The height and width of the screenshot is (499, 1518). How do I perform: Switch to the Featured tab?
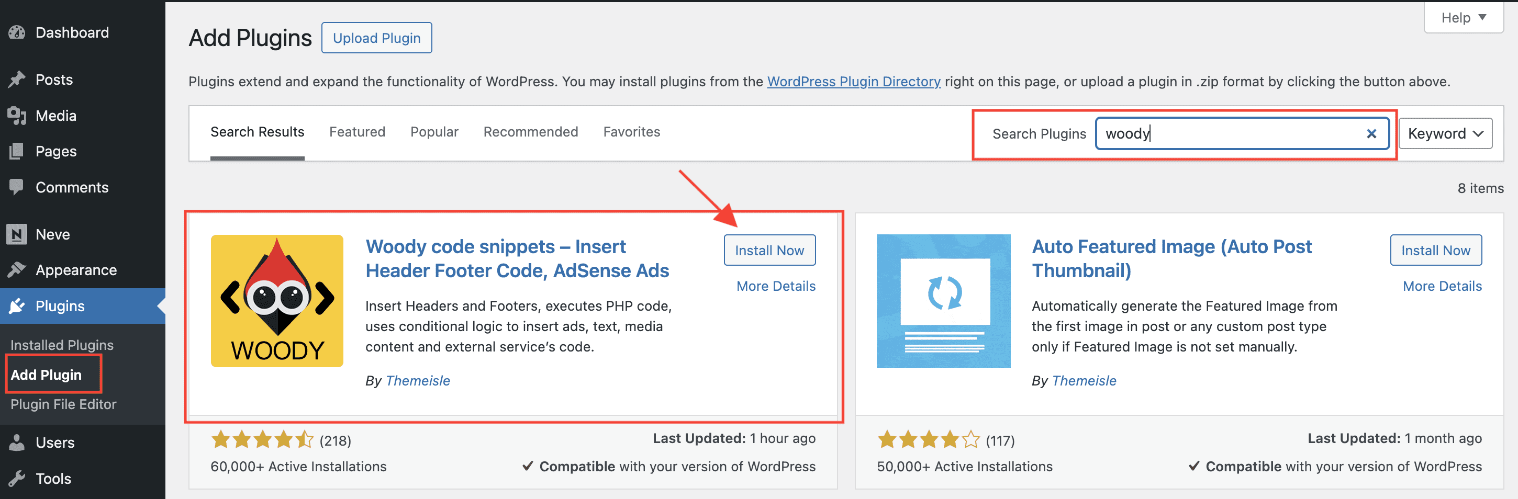(356, 132)
